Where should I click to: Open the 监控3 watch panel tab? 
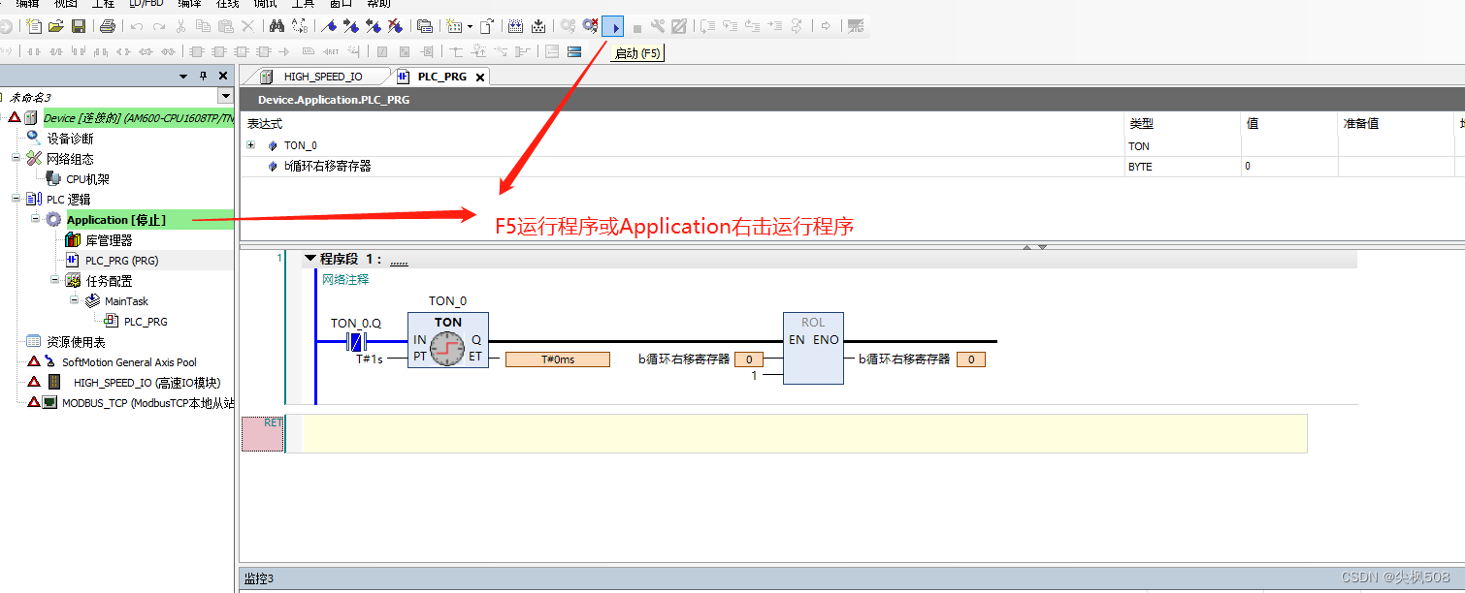[259, 578]
